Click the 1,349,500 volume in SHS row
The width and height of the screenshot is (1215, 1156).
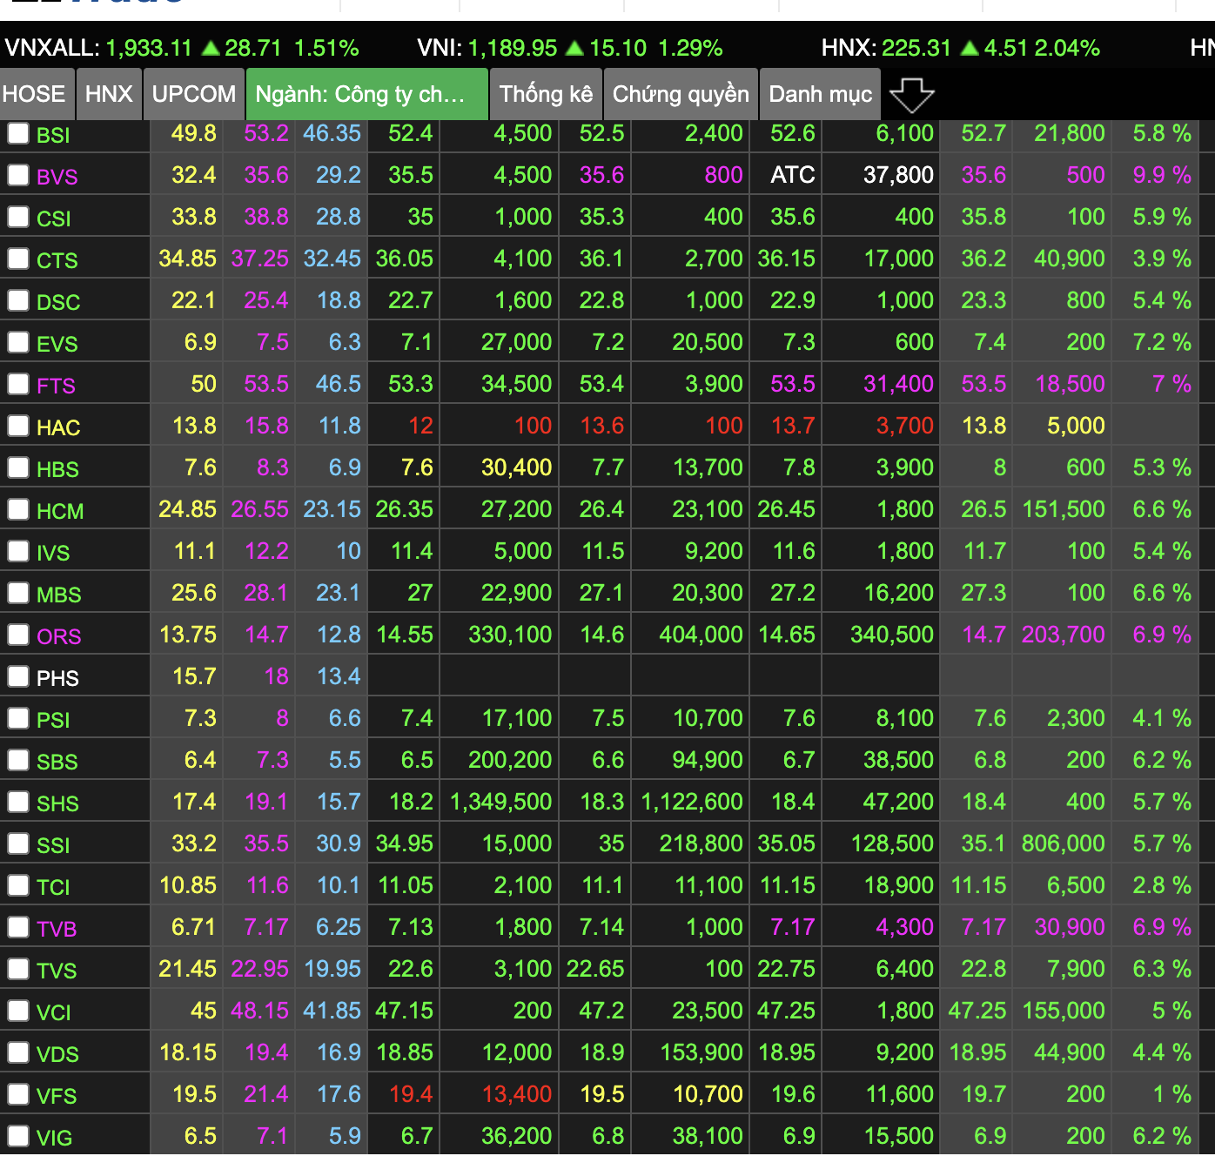click(500, 802)
